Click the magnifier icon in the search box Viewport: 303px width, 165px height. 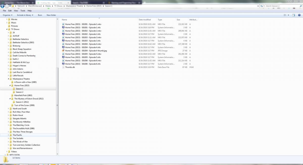point(301,6)
